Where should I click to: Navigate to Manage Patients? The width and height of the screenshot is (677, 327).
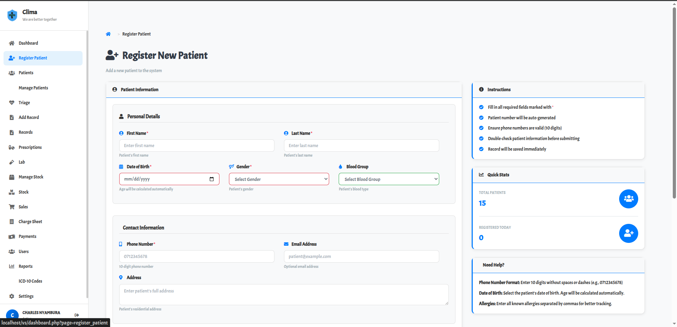click(x=33, y=88)
